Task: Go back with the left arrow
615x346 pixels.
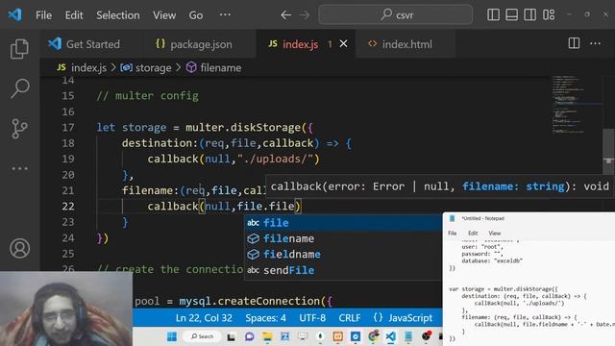Action: (x=286, y=15)
